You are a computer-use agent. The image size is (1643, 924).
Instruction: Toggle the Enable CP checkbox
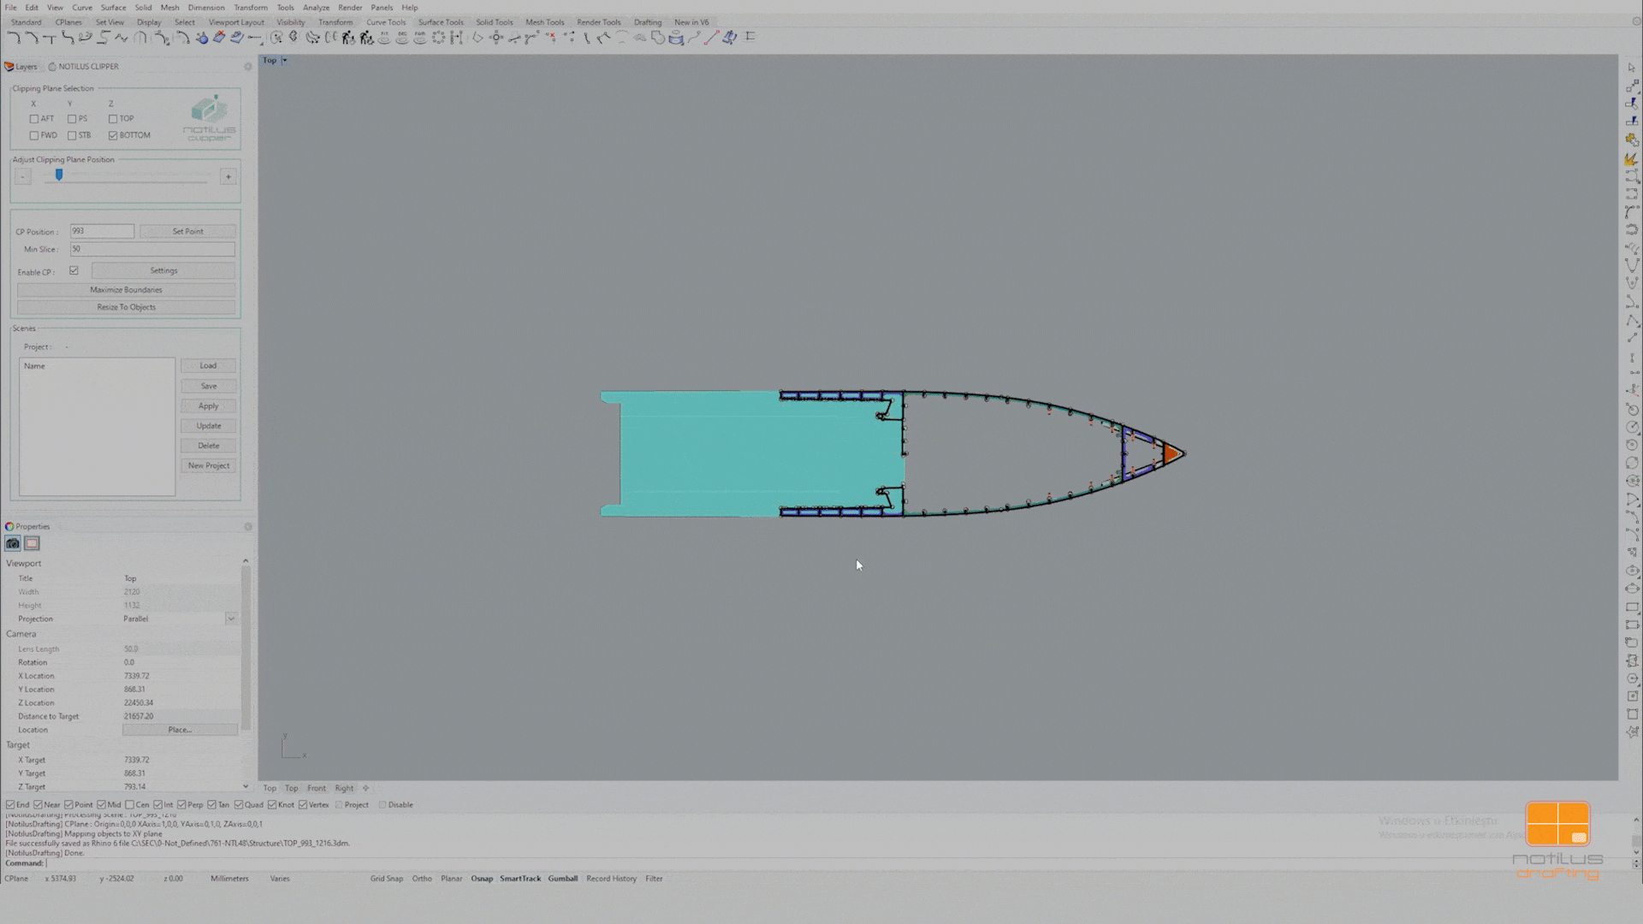click(74, 271)
